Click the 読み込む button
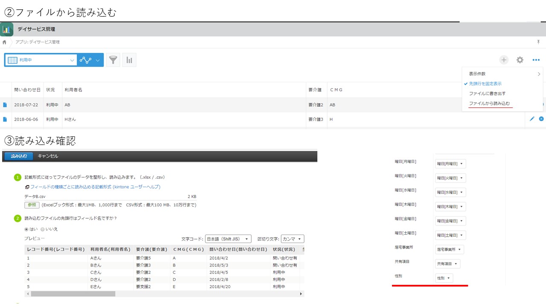 pyautogui.click(x=18, y=156)
